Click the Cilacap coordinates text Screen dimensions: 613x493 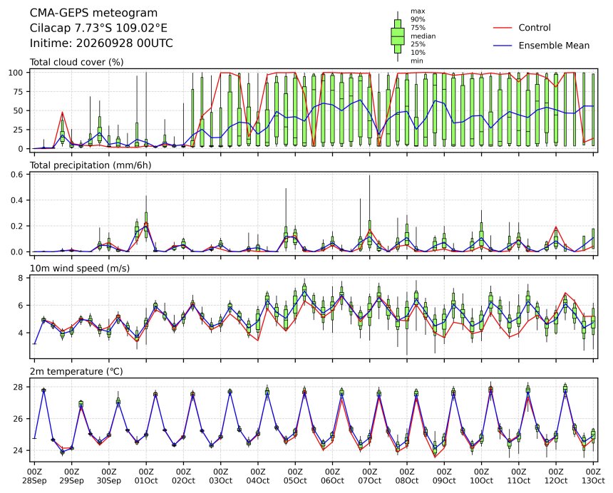pos(98,28)
